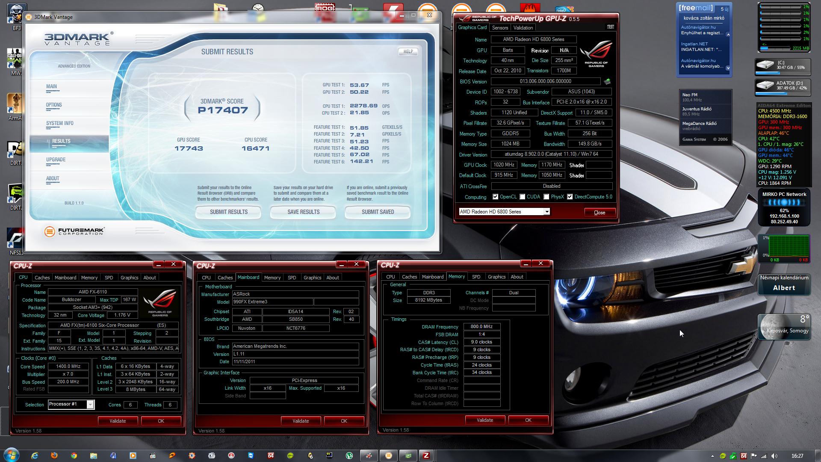Screen dimensions: 821x462
Task: Open the Caches tab in CPU-Z
Action: click(x=42, y=278)
